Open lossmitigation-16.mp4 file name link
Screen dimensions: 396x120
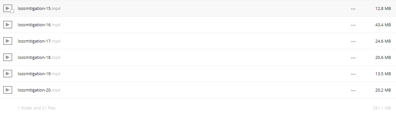coord(39,25)
